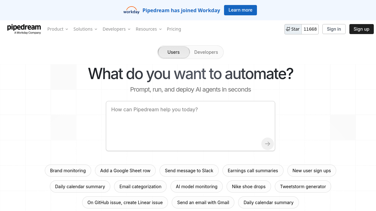Open the Developers nav dropdown

coord(117,29)
